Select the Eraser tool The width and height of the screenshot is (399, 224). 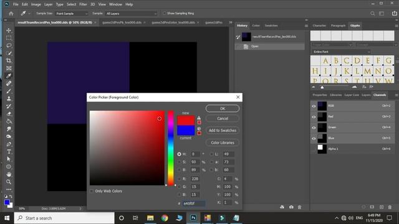[9, 114]
